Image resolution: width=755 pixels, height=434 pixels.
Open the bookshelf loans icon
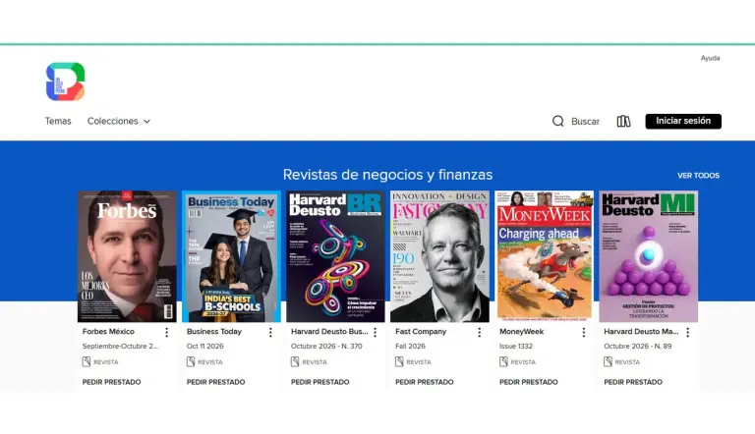[623, 121]
